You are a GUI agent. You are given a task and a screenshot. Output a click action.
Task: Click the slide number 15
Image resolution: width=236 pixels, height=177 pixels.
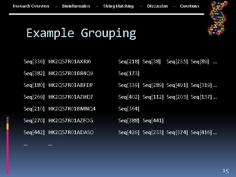click(x=226, y=171)
